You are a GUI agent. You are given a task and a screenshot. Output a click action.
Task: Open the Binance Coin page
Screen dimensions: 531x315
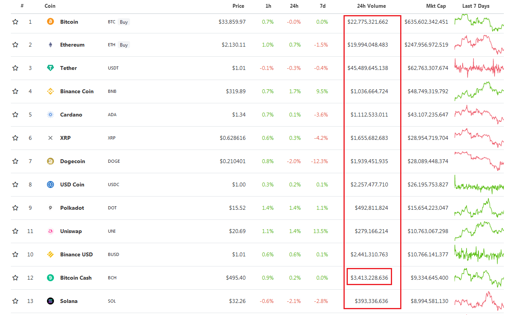77,92
